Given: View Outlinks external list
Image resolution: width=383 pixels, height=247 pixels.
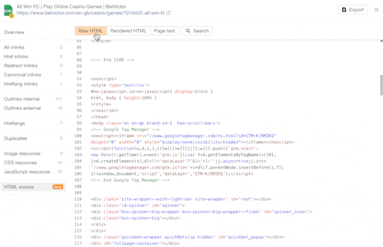Looking at the screenshot, I should point(23,108).
